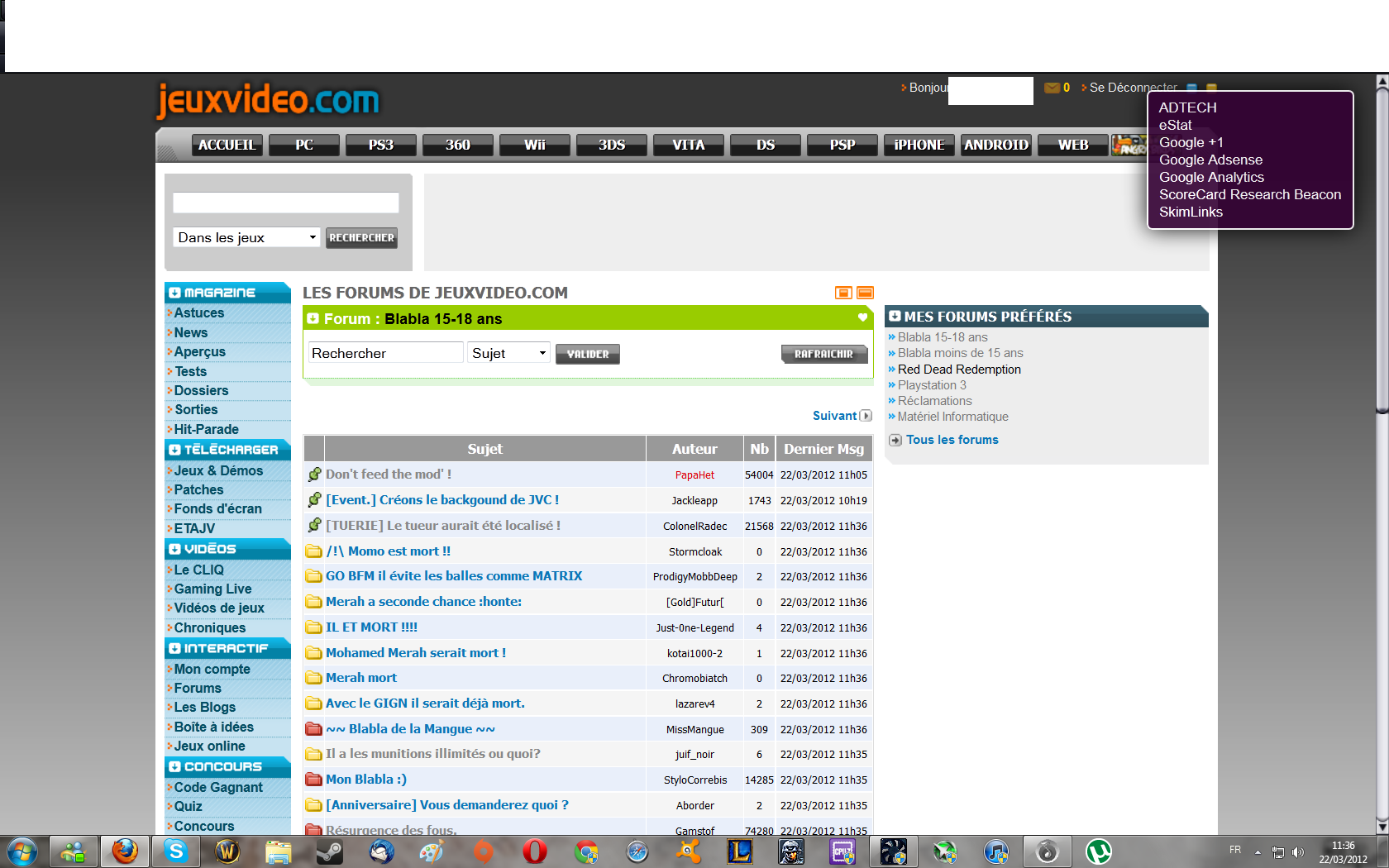Open the Sujet search type dropdown
This screenshot has height=868, width=1389.
coord(508,353)
